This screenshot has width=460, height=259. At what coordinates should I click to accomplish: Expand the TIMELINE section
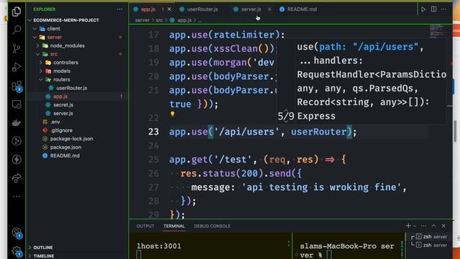(x=78, y=256)
